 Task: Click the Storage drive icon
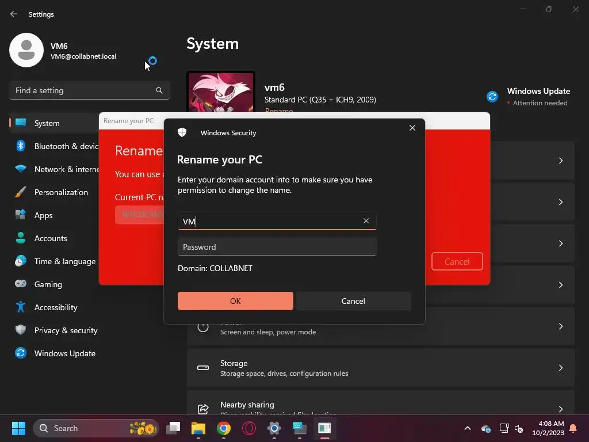pyautogui.click(x=203, y=368)
